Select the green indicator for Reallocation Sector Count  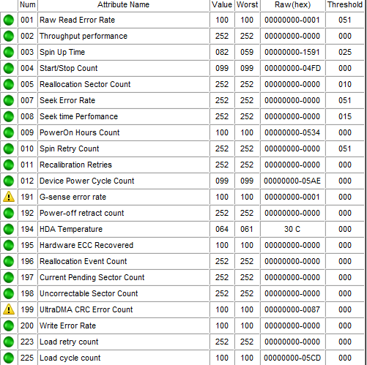(x=9, y=84)
